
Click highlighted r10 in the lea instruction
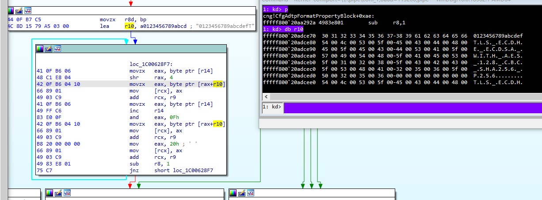click(x=129, y=27)
